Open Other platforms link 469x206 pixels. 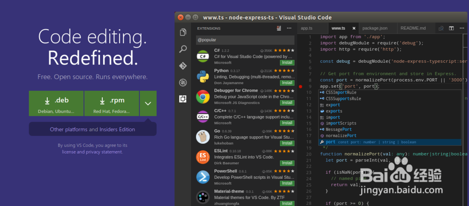[69, 130]
